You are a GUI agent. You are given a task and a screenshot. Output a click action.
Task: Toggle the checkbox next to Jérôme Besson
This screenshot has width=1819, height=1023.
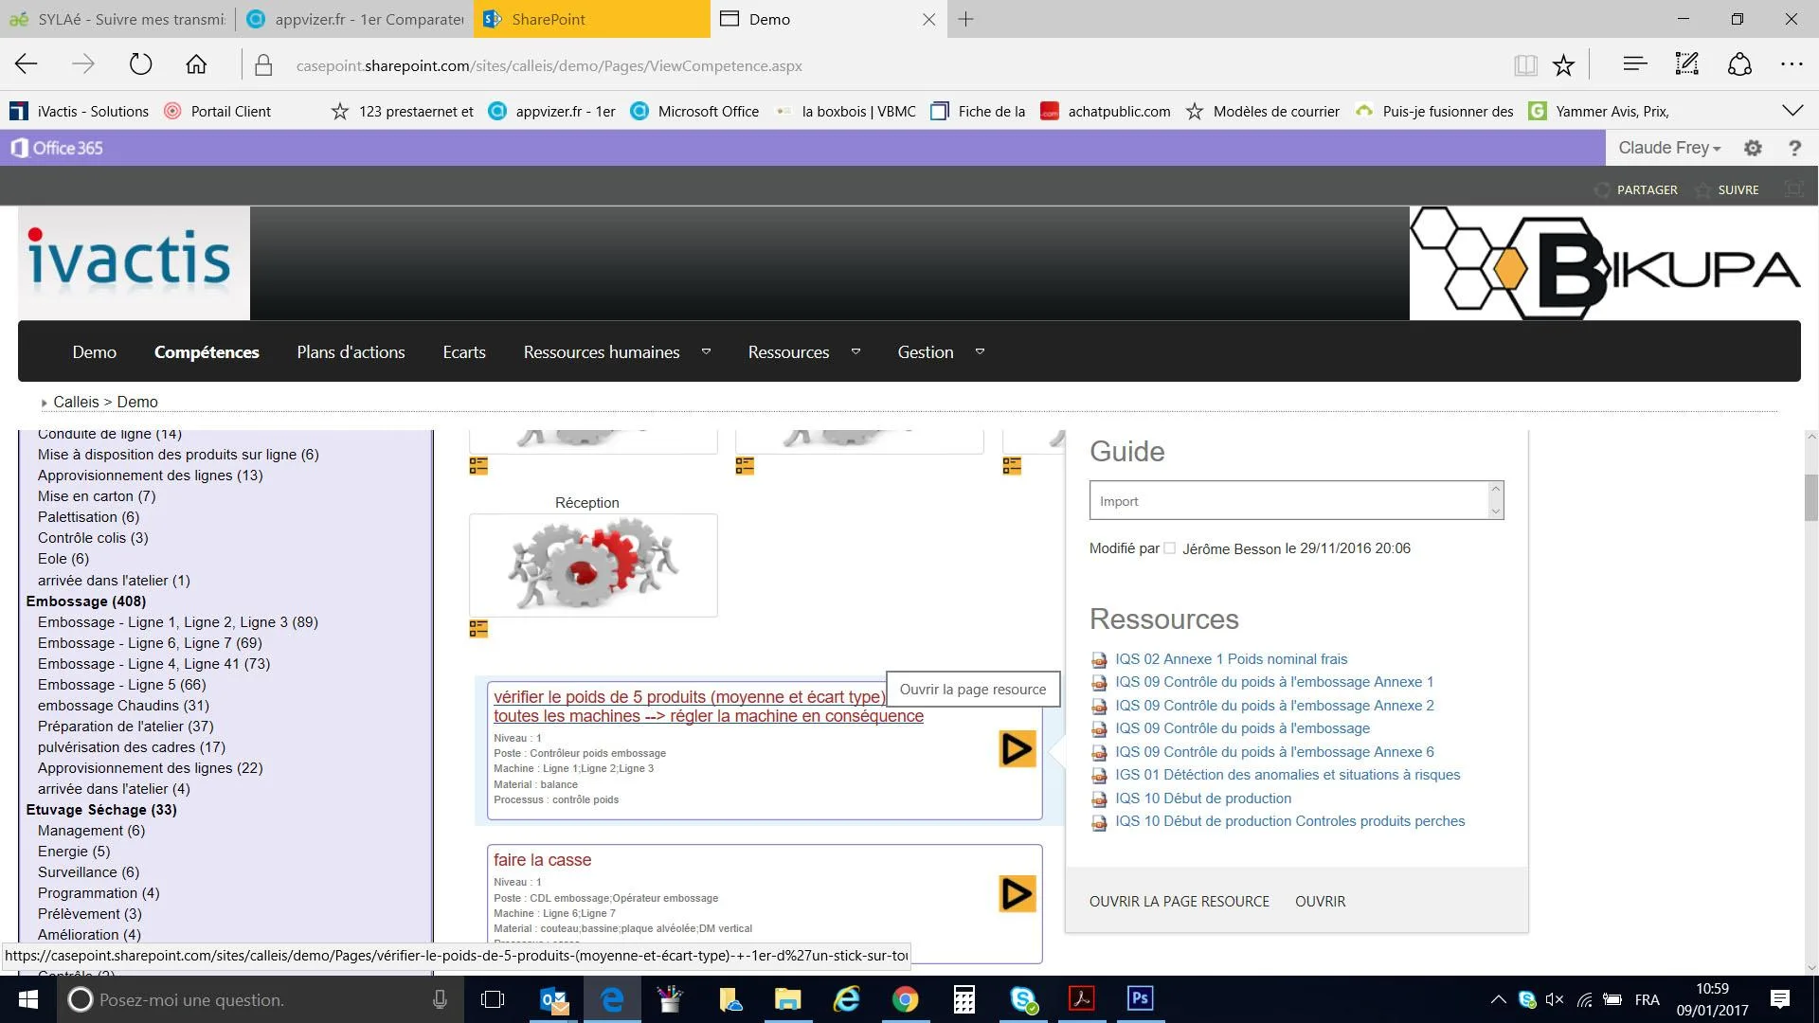coord(1169,548)
